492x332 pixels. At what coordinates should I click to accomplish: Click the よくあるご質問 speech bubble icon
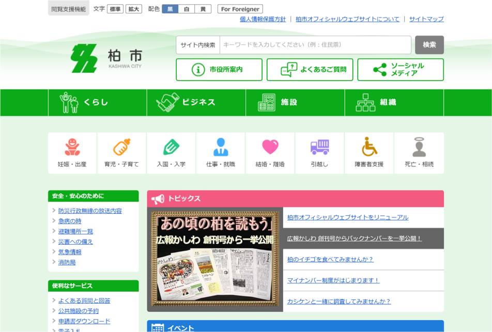(289, 69)
